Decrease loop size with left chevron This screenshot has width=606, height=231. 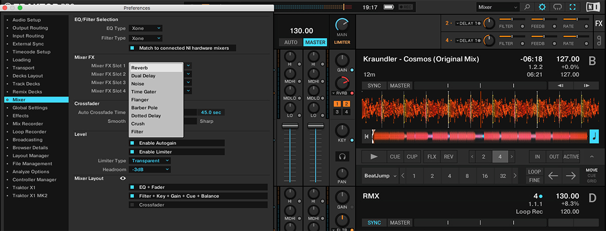point(472,157)
